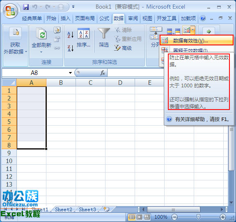Open the 经典菜单 tab
The width and height of the screenshot is (236, 222).
pyautogui.click(x=32, y=18)
